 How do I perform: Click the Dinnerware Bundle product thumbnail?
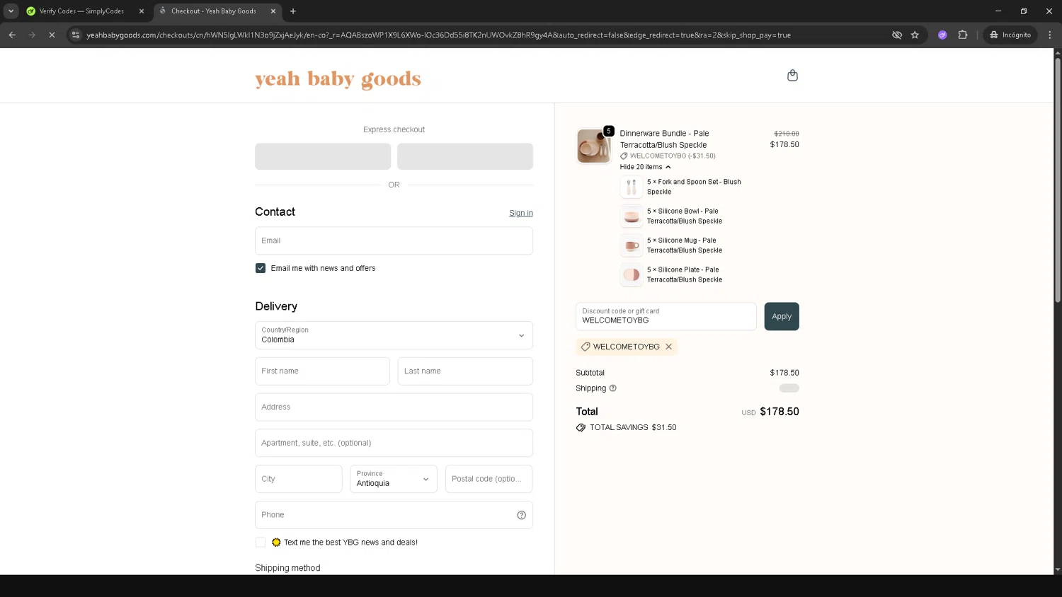click(x=593, y=146)
